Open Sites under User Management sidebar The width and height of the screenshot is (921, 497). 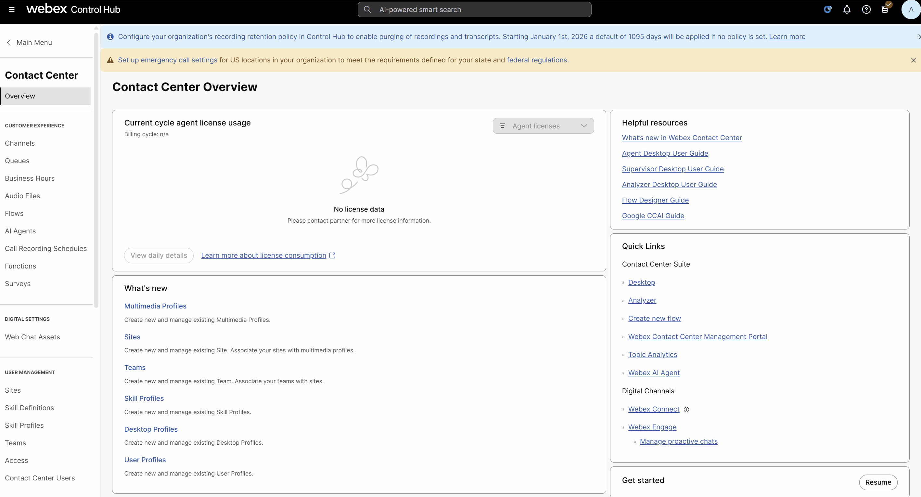(x=13, y=390)
